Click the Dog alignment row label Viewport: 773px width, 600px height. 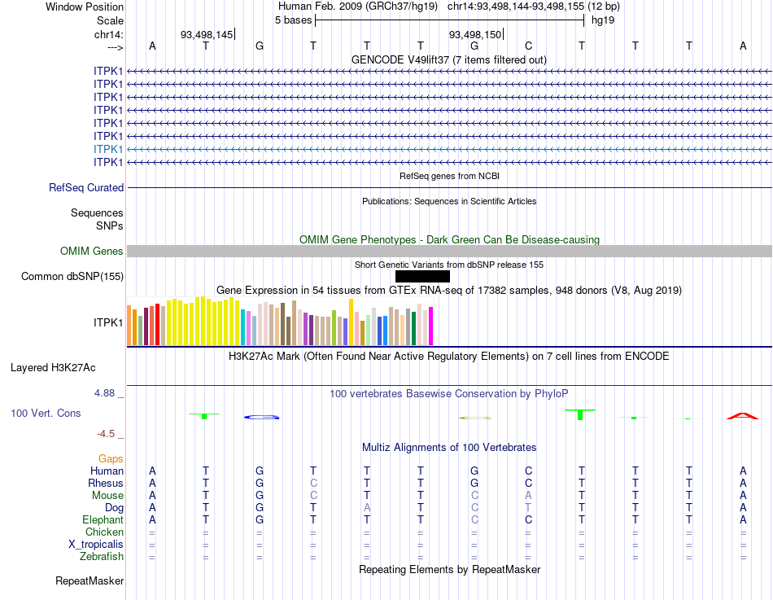click(x=114, y=508)
